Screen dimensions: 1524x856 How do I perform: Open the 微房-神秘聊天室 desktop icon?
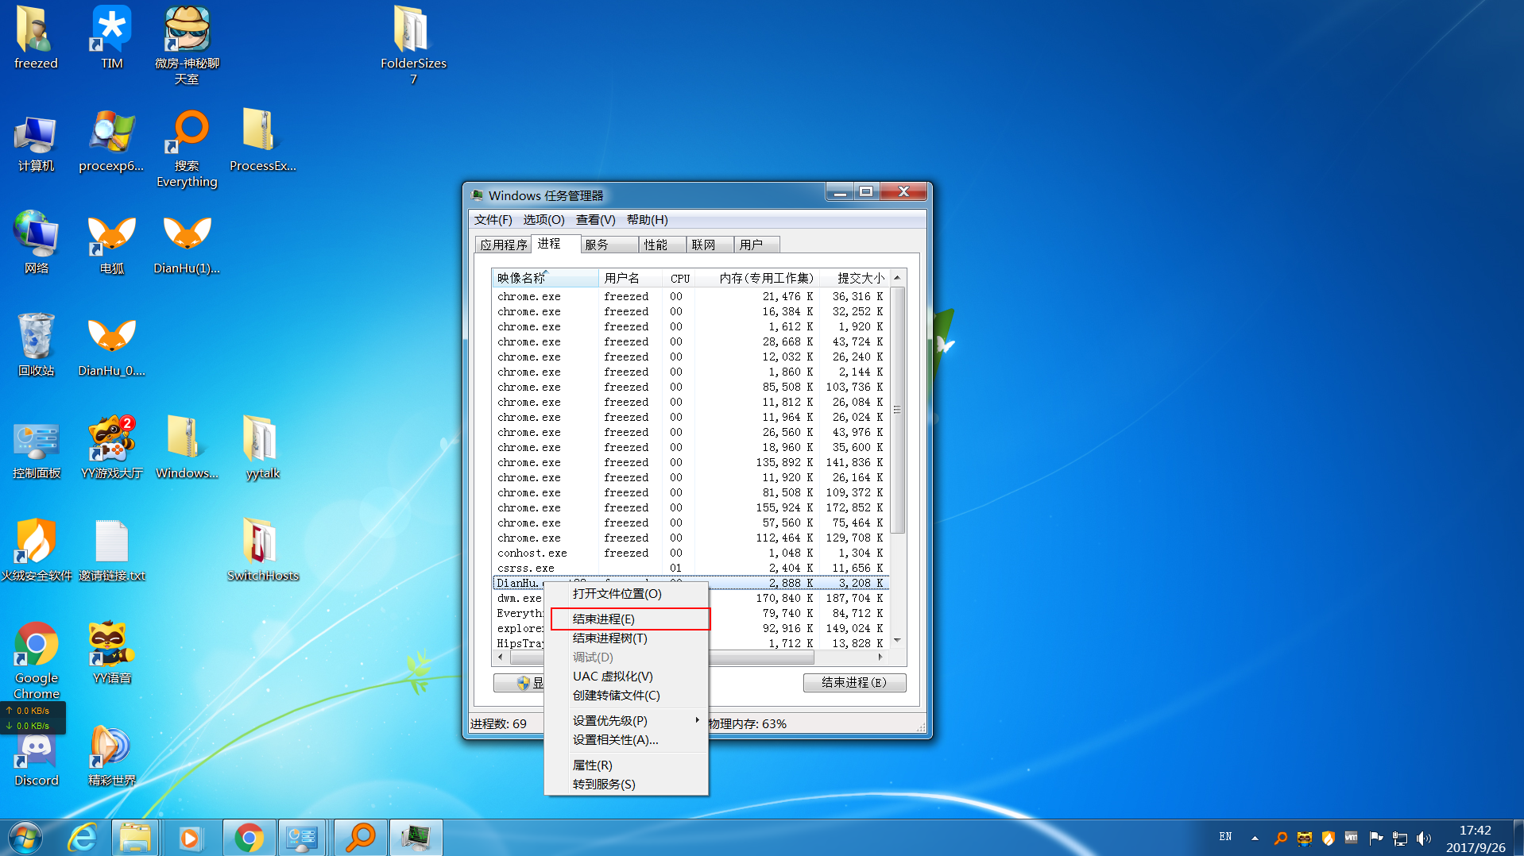click(x=187, y=45)
